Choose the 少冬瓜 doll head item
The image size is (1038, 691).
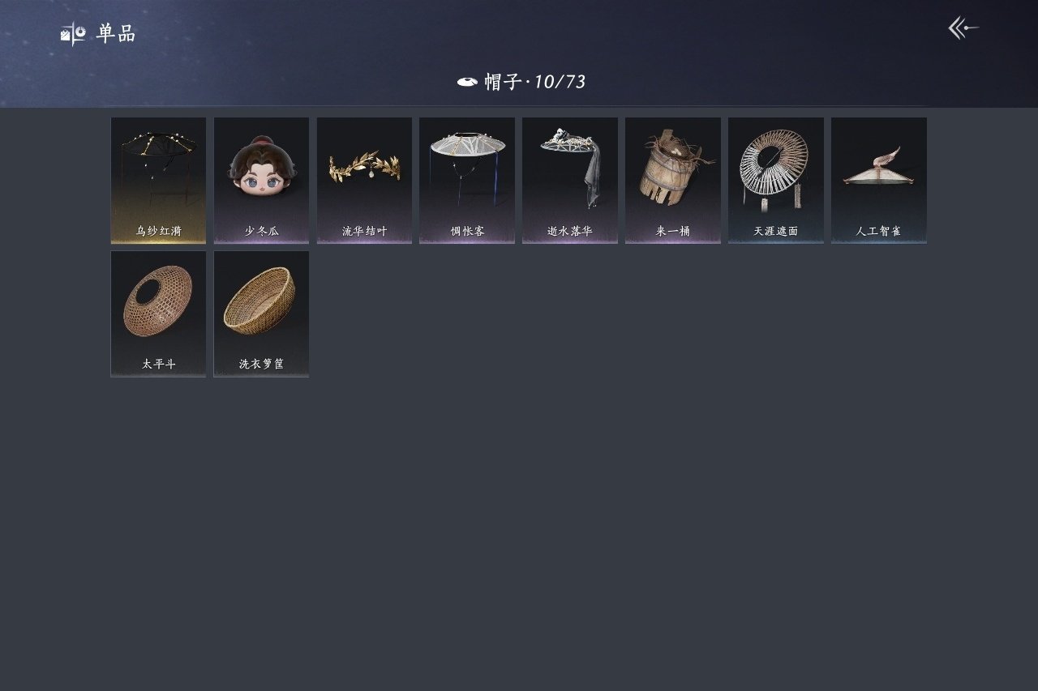(x=261, y=180)
